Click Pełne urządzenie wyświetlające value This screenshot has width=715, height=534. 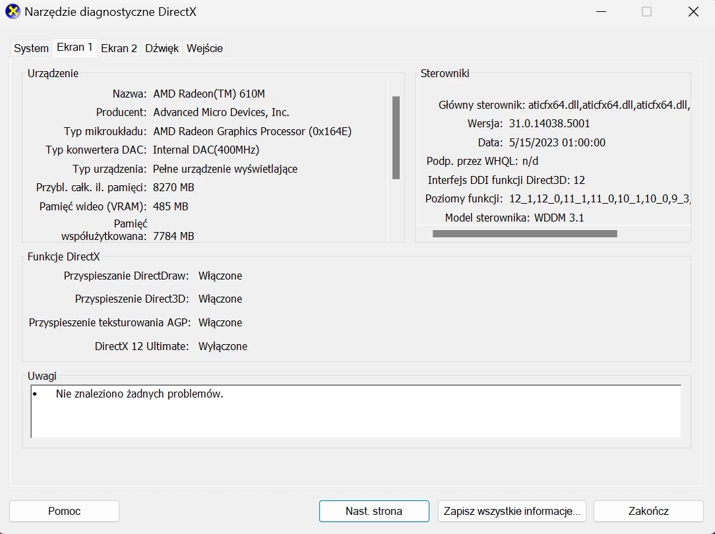(226, 169)
